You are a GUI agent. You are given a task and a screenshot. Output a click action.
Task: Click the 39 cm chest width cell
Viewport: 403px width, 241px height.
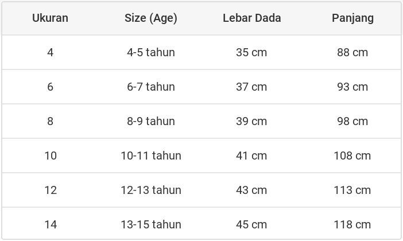tap(251, 121)
